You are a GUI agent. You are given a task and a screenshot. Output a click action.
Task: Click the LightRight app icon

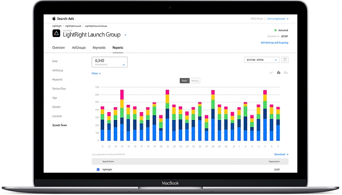point(56,33)
